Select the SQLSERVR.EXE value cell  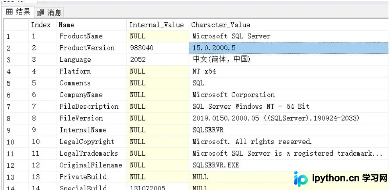288,165
